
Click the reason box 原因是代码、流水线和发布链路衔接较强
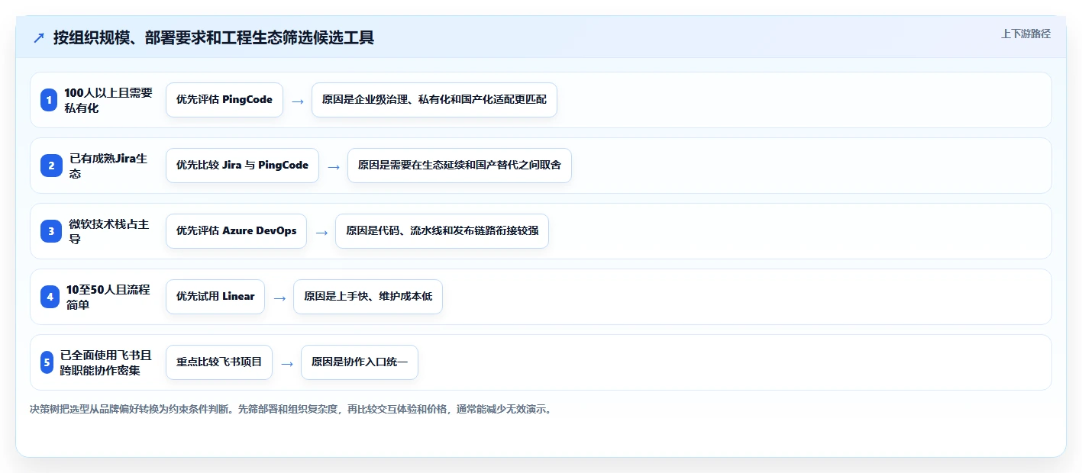[x=442, y=231]
